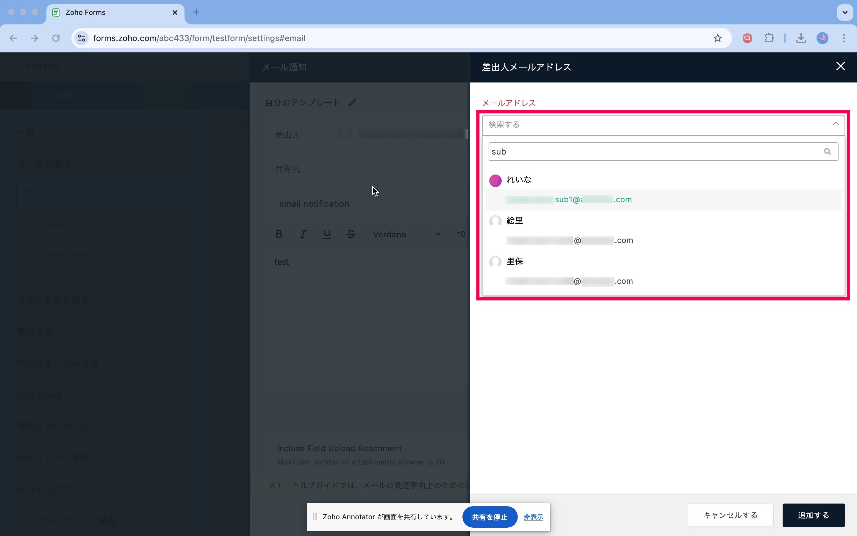
Task: Toggle italic formatting in editor
Action: click(x=303, y=234)
